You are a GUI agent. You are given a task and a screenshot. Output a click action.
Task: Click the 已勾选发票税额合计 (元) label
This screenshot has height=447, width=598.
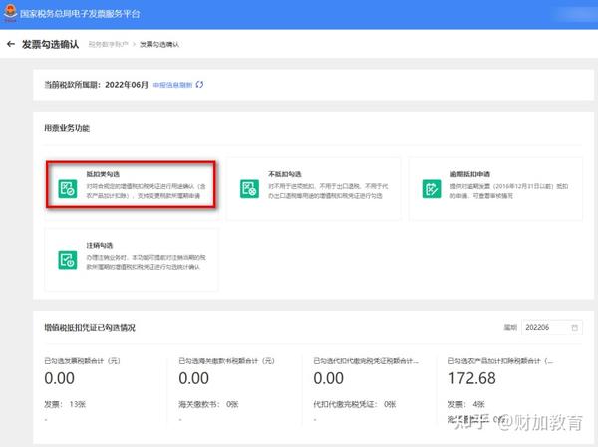(x=82, y=360)
